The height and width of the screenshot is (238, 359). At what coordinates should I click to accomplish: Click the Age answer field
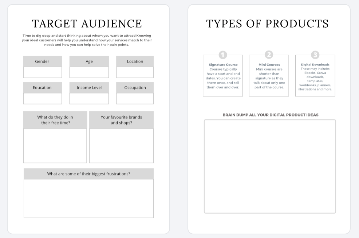[89, 72]
